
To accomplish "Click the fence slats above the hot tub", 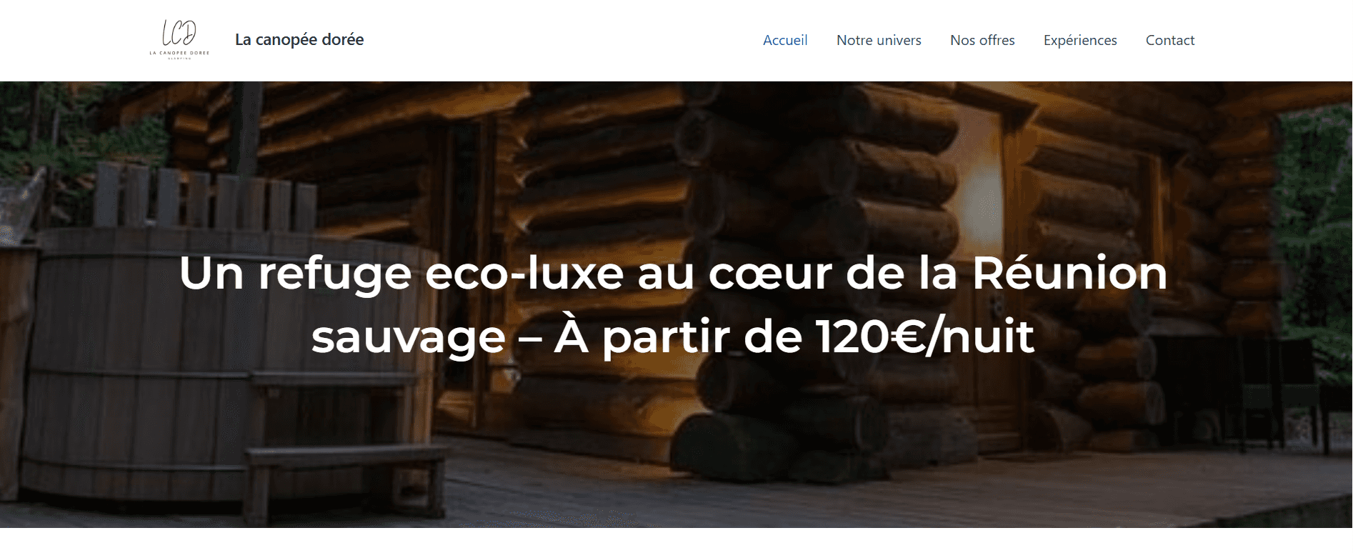I will coord(204,196).
